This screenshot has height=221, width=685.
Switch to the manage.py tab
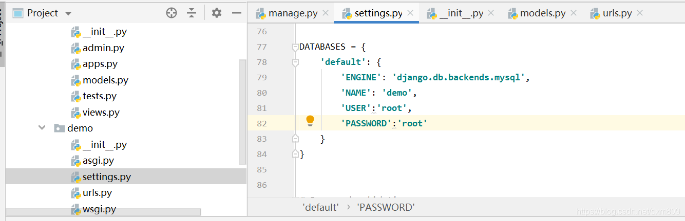293,13
